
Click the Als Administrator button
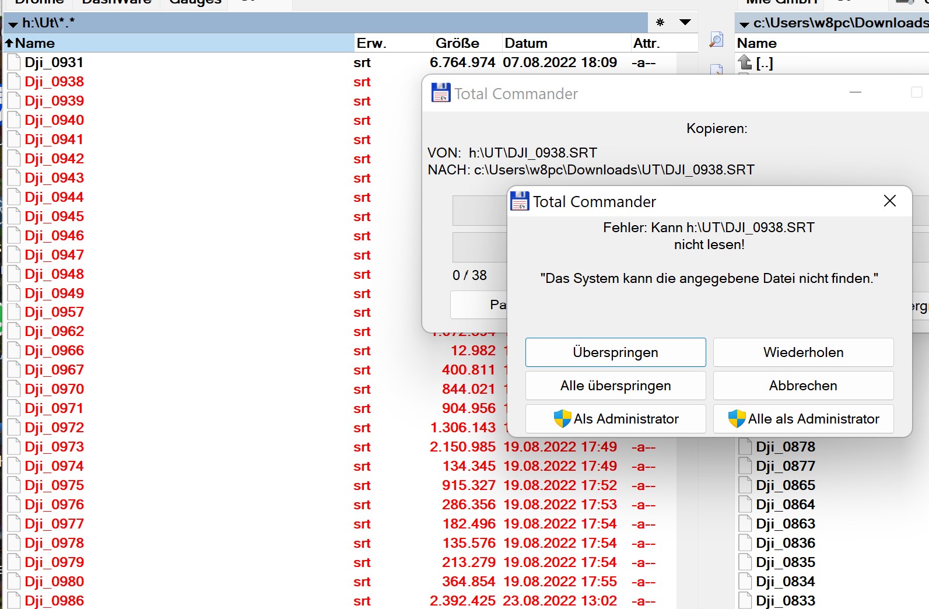tap(615, 419)
